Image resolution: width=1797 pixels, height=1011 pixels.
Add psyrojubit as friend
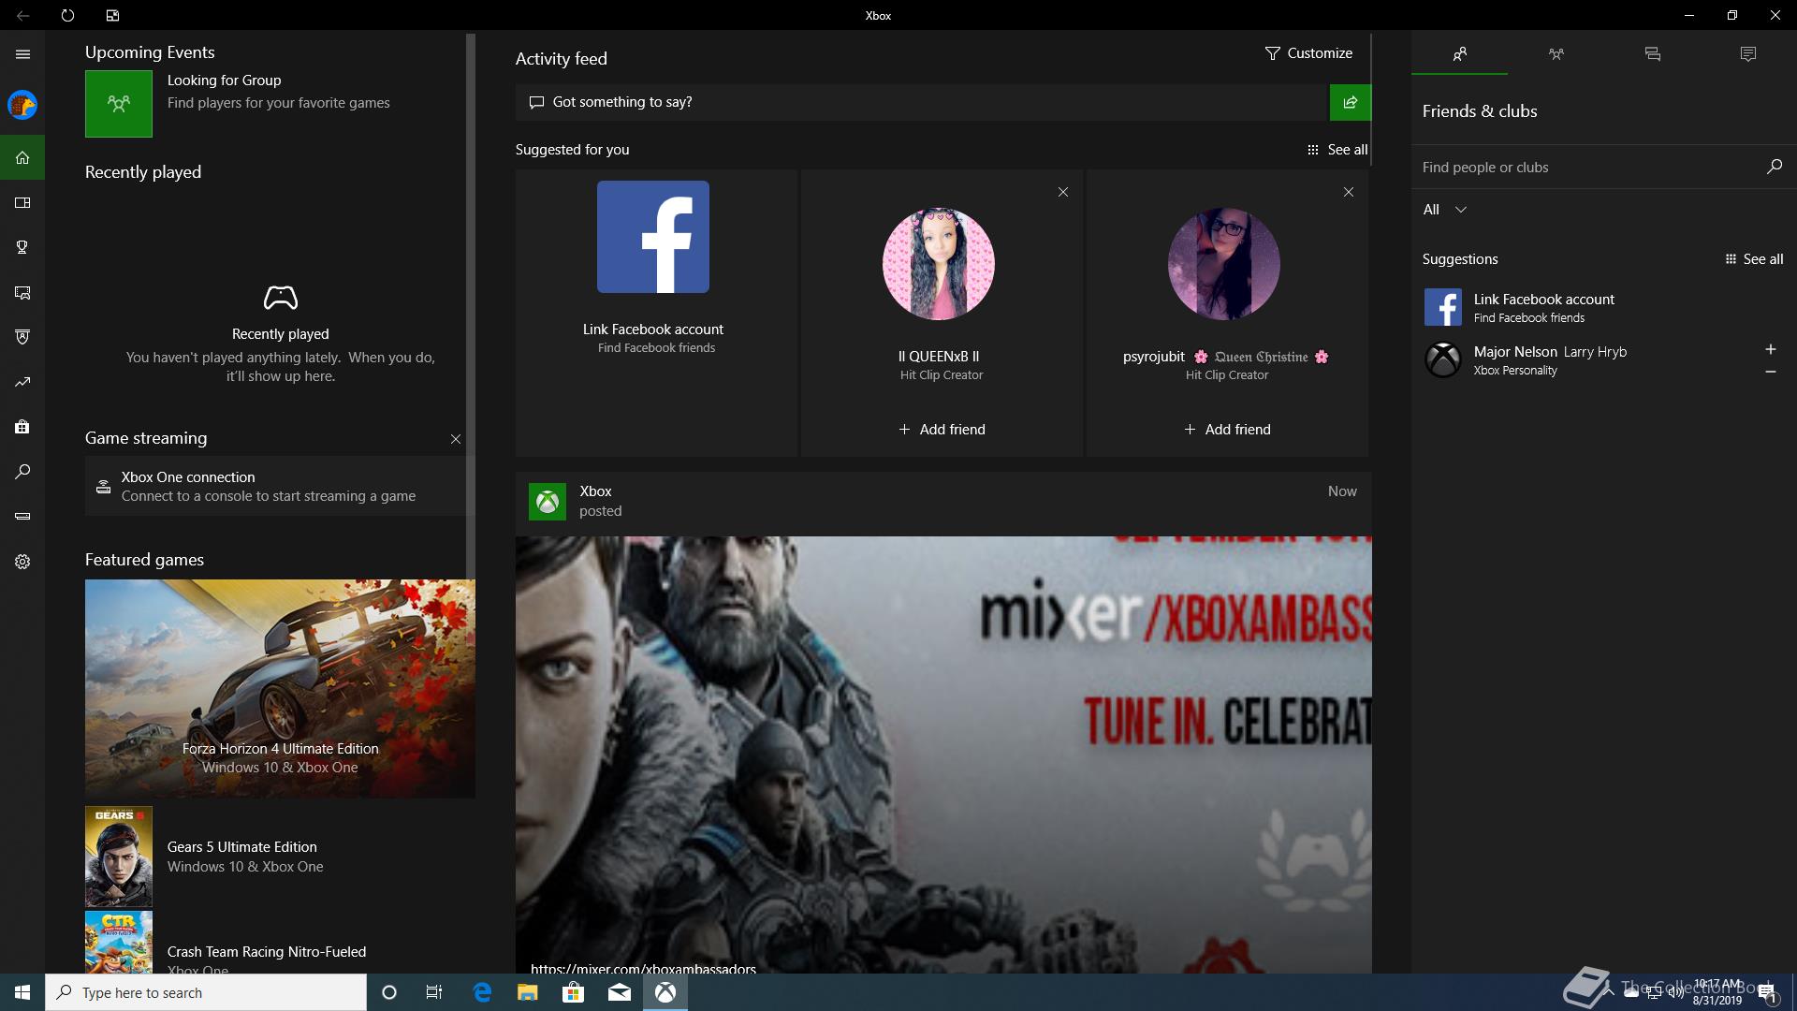1227,430
